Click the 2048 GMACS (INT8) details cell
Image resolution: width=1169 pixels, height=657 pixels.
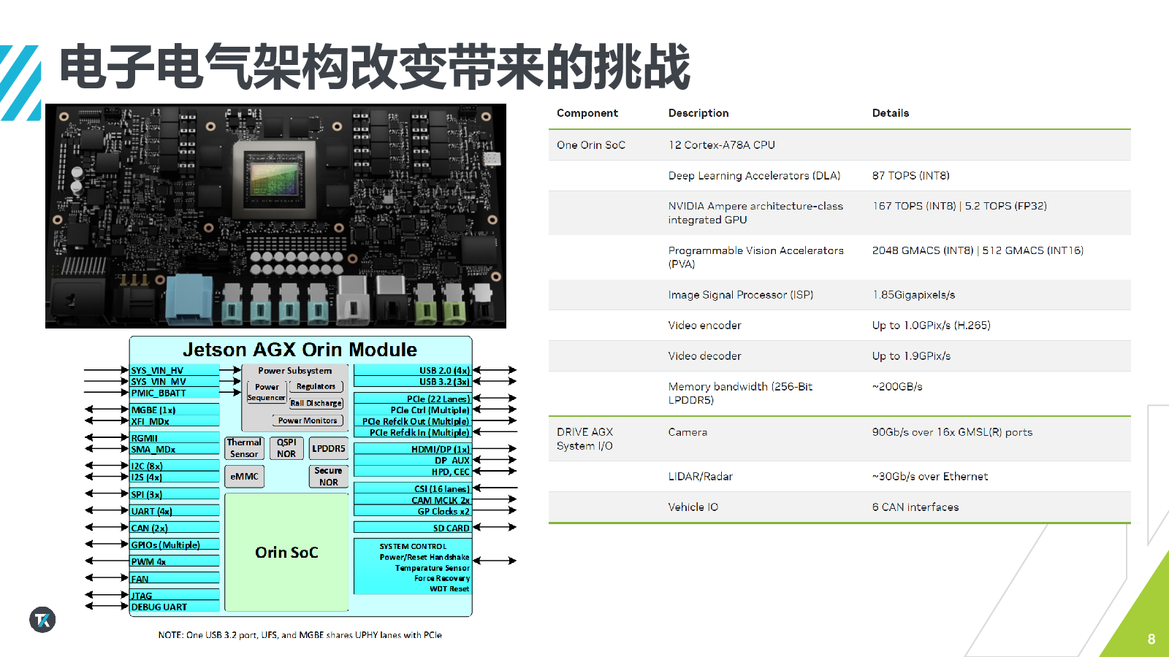tap(978, 250)
